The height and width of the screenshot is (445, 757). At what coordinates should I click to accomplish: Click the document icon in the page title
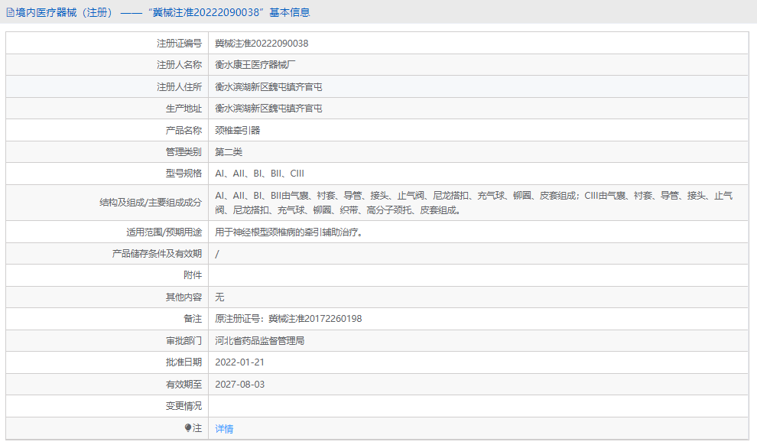(x=10, y=12)
